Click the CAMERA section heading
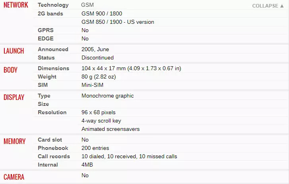 (x=14, y=177)
